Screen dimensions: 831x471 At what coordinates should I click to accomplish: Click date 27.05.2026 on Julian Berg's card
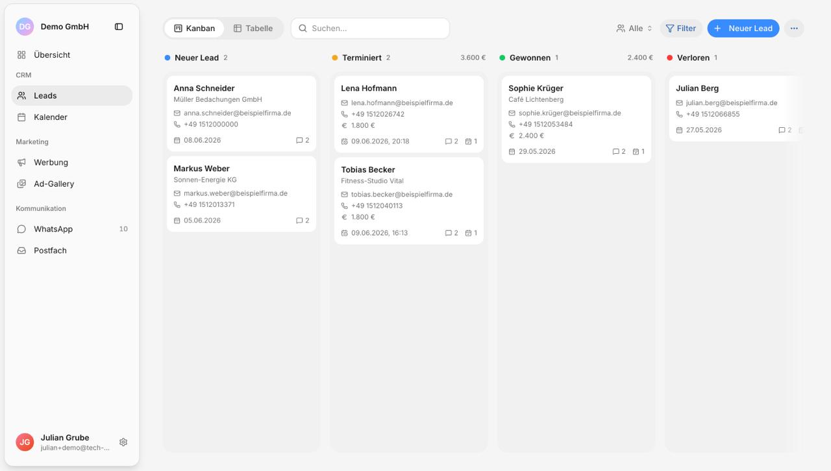pyautogui.click(x=704, y=130)
